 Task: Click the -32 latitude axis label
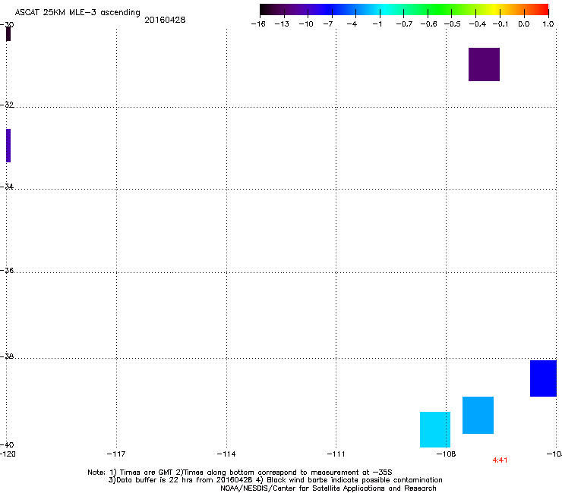tap(7, 105)
